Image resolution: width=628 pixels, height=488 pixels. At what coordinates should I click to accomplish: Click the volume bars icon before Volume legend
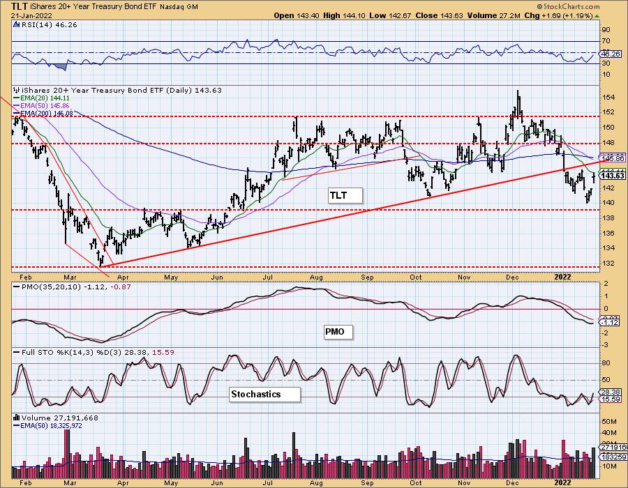[17, 418]
